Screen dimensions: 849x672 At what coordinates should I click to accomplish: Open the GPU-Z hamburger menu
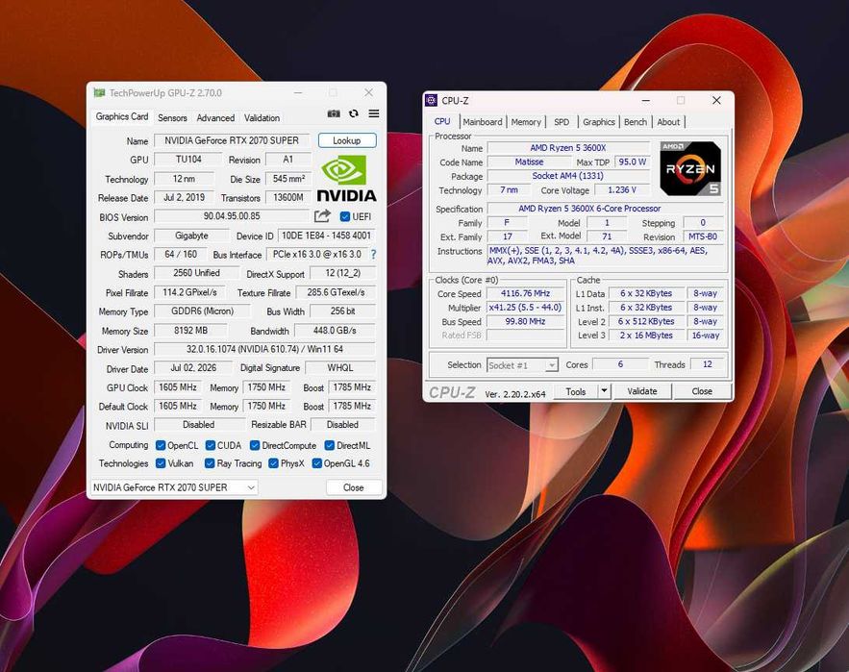(x=374, y=113)
